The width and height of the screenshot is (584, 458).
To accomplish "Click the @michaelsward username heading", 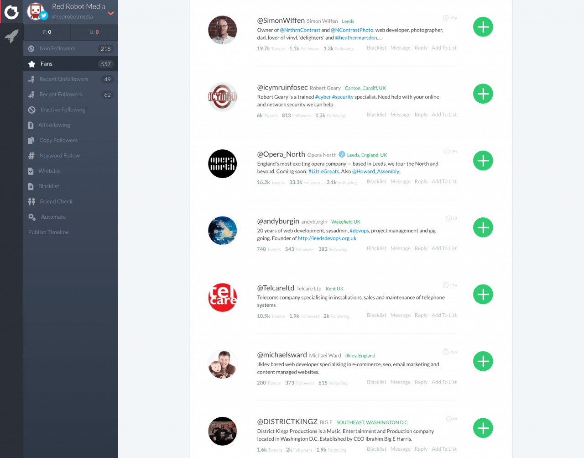I will (x=282, y=355).
